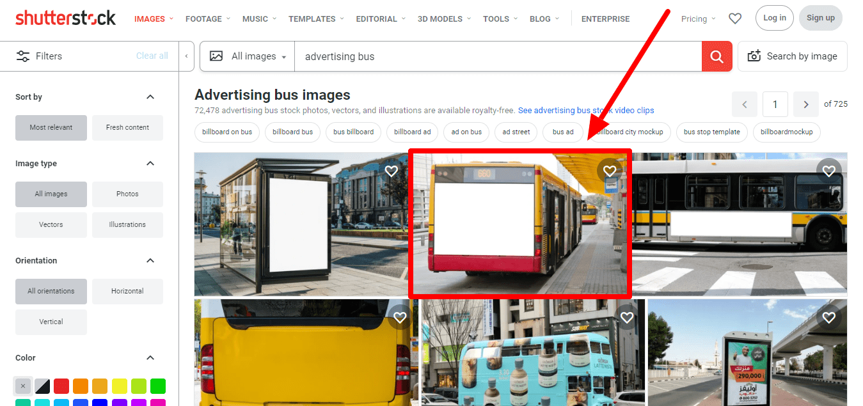Screen dimensions: 863x406
Task: Open Search by image camera button
Action: [792, 56]
